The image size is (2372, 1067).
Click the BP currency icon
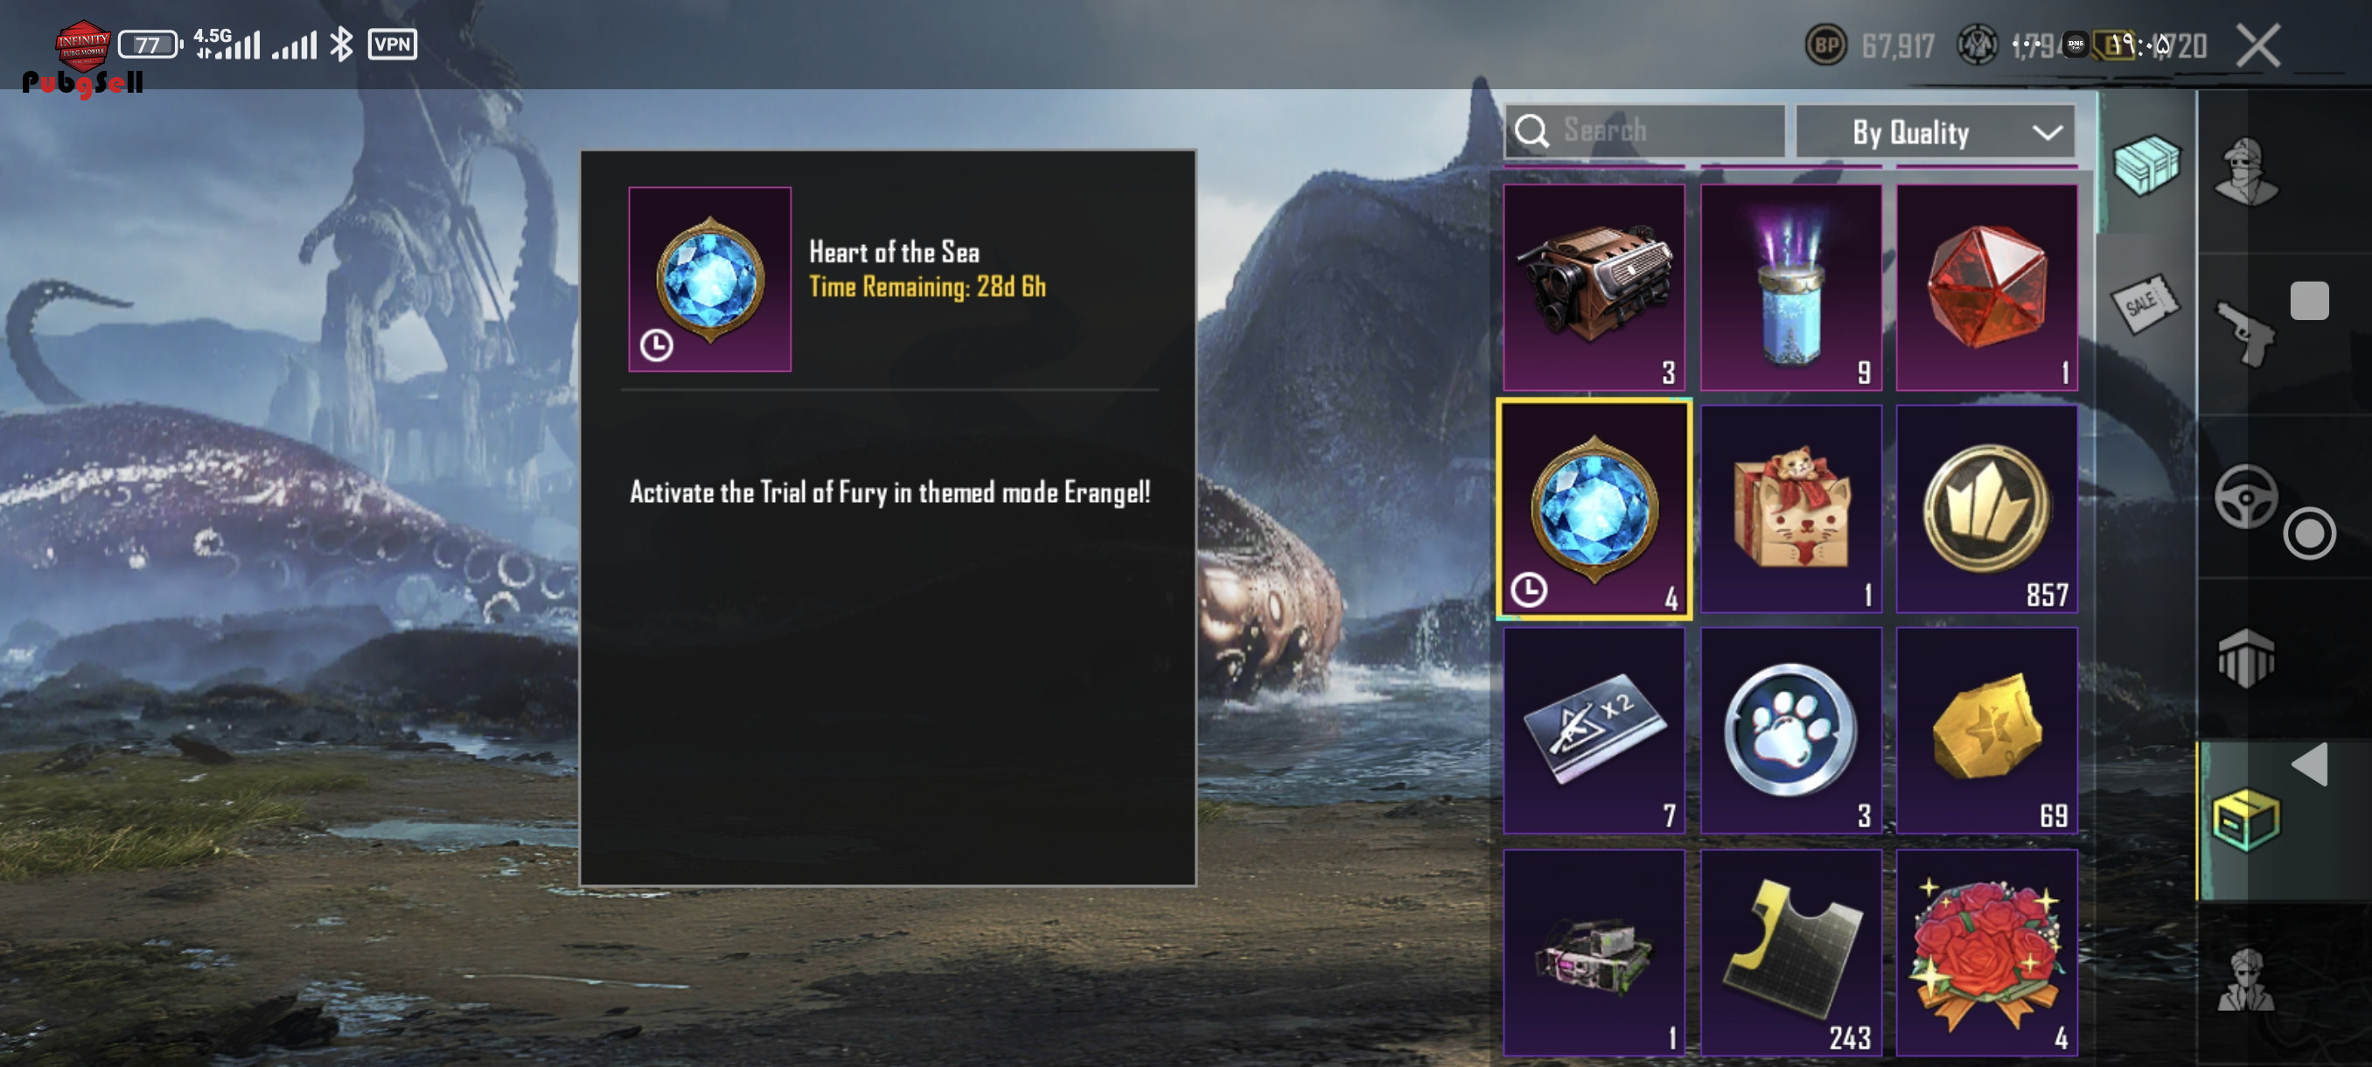coord(1825,45)
